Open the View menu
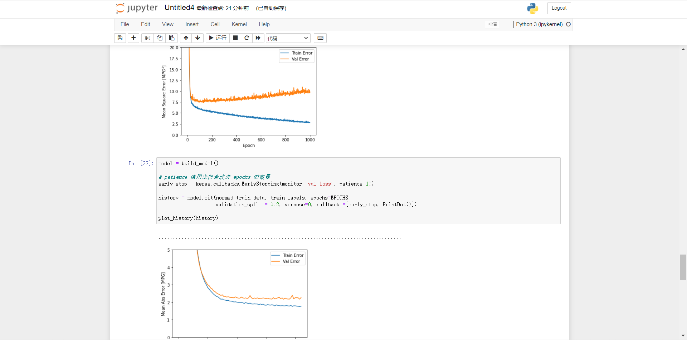Screen dimensions: 687x340 point(168,24)
